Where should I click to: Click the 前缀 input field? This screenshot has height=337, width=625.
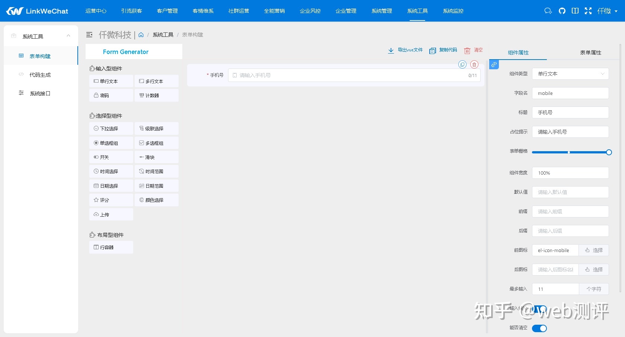(570, 212)
